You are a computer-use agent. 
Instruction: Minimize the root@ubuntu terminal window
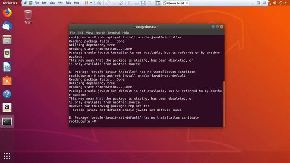(213, 27)
